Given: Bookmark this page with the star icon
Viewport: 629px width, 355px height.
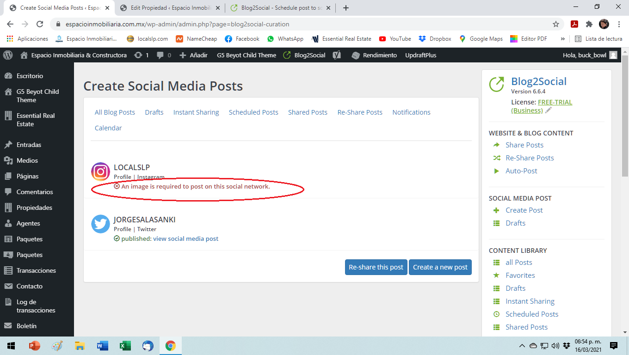Looking at the screenshot, I should [556, 24].
